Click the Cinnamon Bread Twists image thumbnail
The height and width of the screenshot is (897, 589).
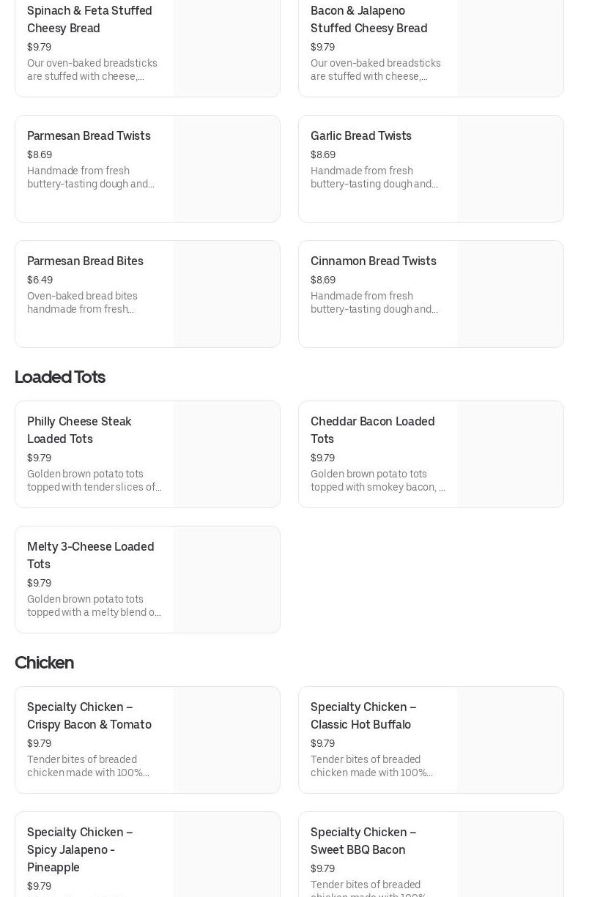coord(510,294)
